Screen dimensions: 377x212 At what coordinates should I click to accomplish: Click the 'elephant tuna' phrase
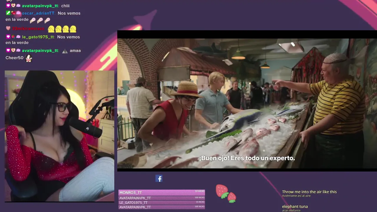295,206
